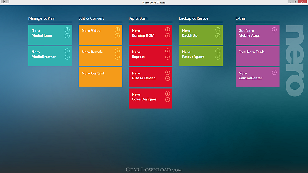Restore down the Nero window
The image size is (308, 173).
click(x=295, y=2)
